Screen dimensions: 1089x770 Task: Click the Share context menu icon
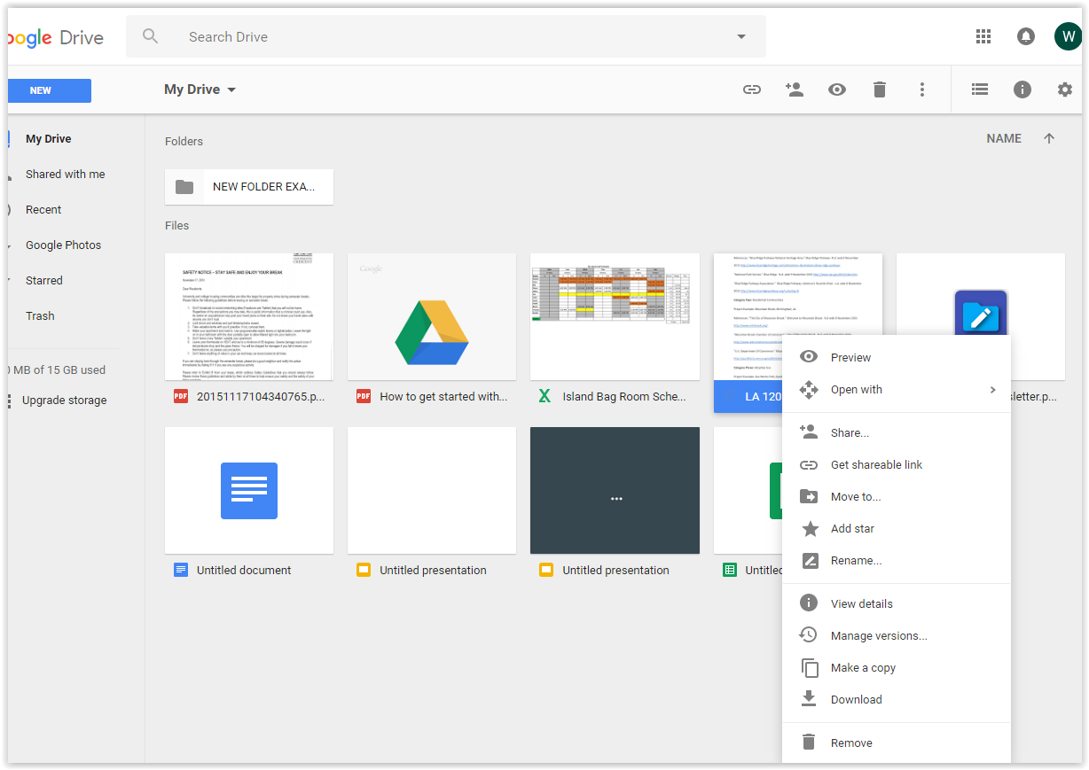click(x=809, y=432)
